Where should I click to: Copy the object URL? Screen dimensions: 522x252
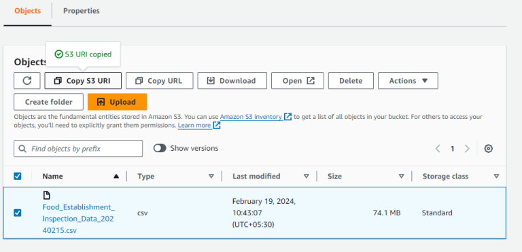[160, 81]
